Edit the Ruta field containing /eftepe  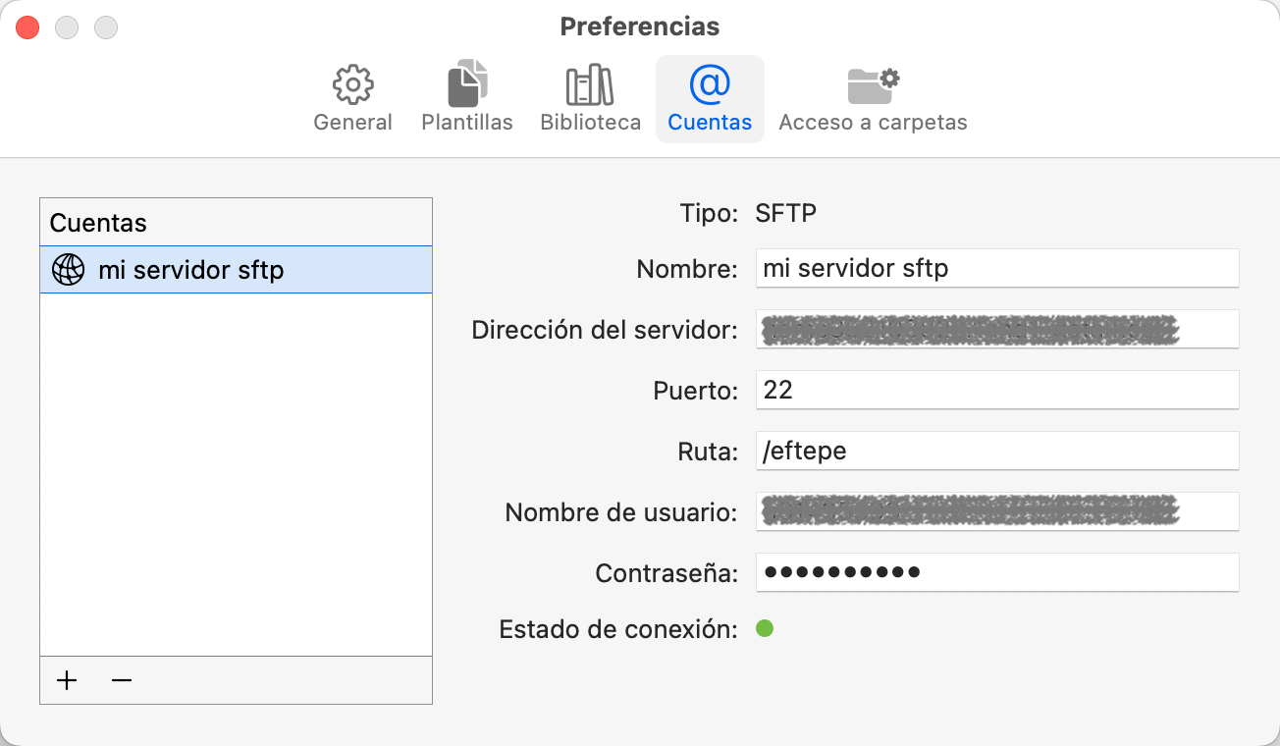coord(997,451)
